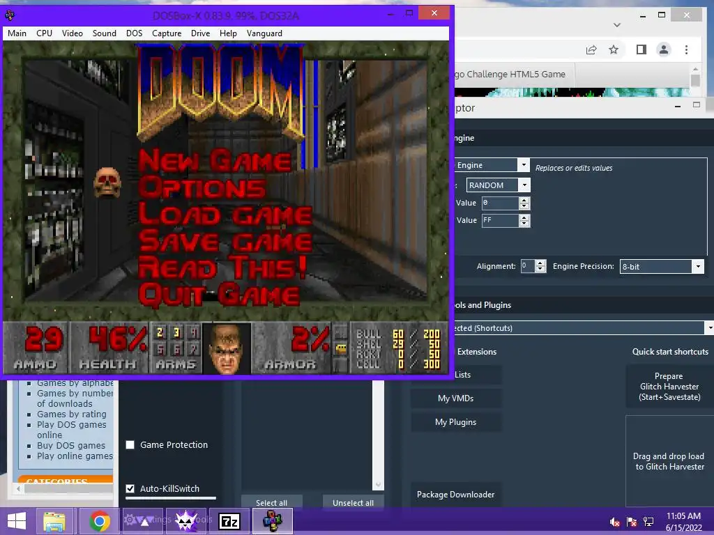Click the network tray icon
Viewport: 714px width, 535px height.
pyautogui.click(x=648, y=522)
